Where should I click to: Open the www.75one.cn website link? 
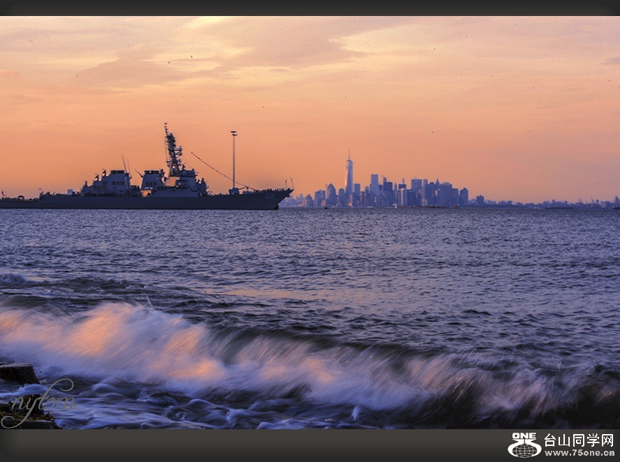(x=579, y=453)
